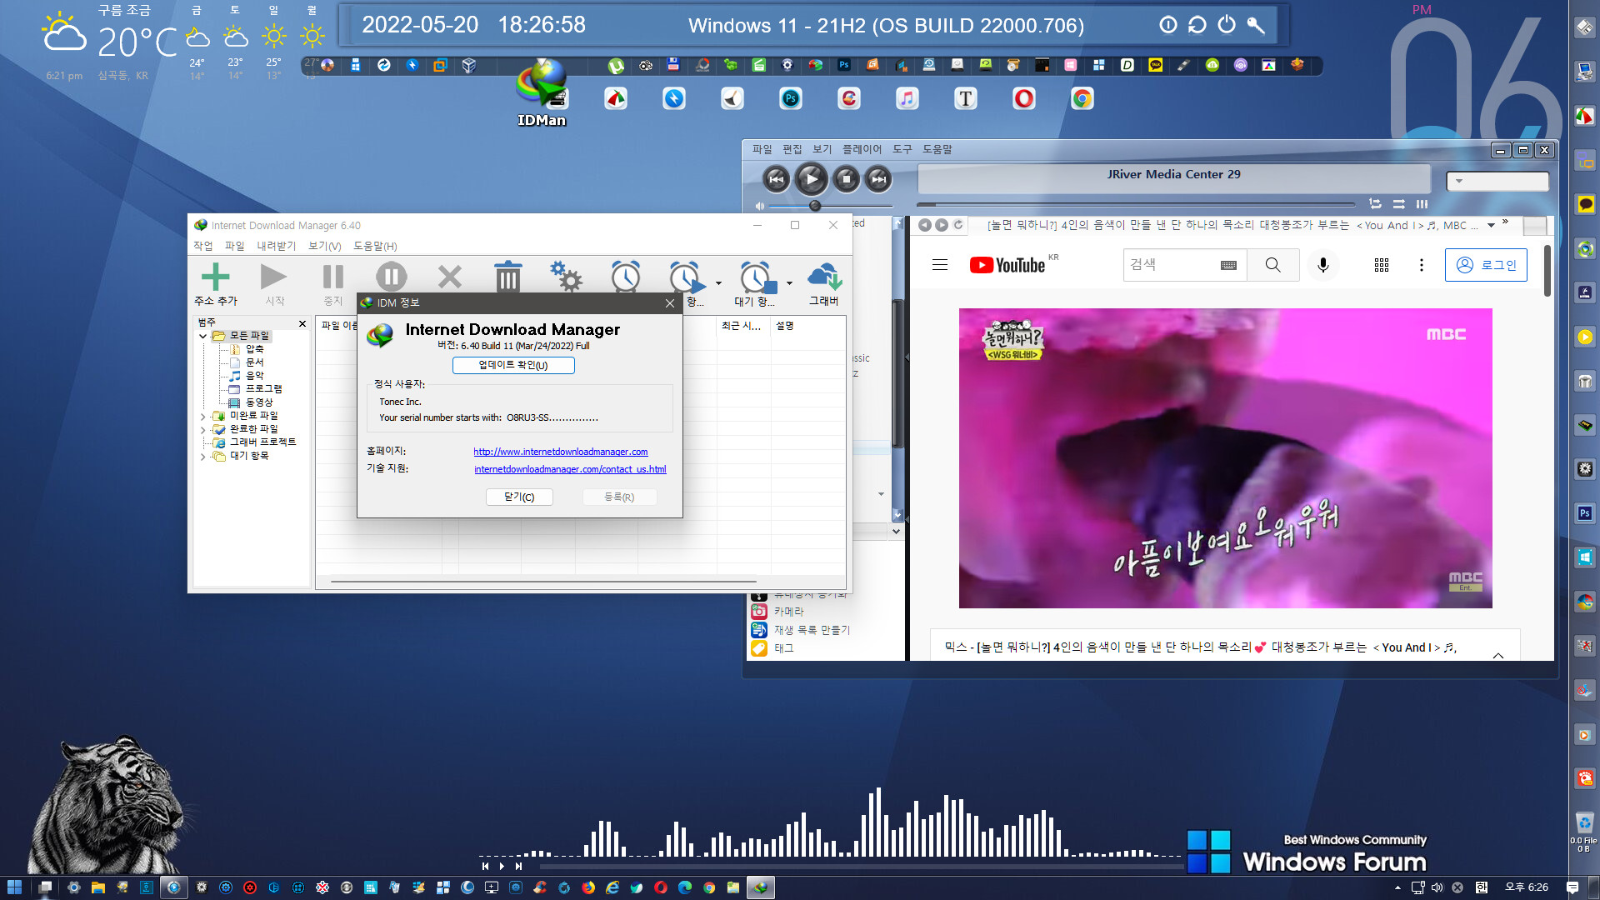Expand the YouTube mix playlist chevron
The height and width of the screenshot is (900, 1600).
click(x=1497, y=655)
